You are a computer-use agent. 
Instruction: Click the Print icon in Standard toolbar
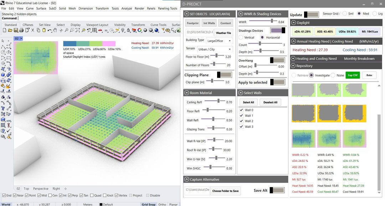pos(21,31)
